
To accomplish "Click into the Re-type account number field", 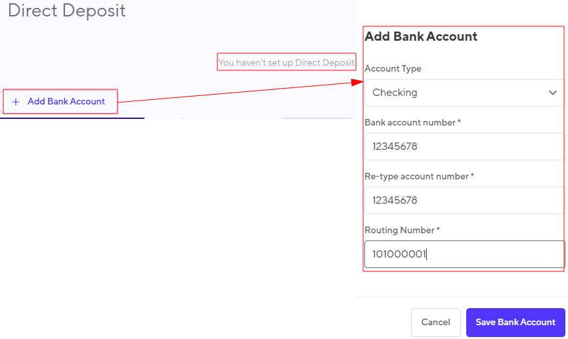I will 464,200.
